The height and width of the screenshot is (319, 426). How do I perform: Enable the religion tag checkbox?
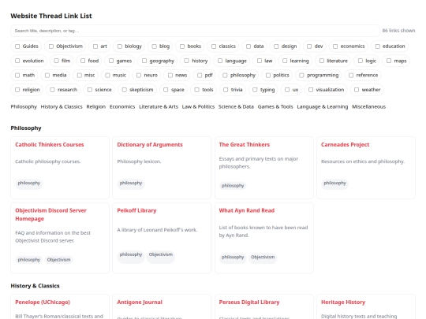[17, 90]
